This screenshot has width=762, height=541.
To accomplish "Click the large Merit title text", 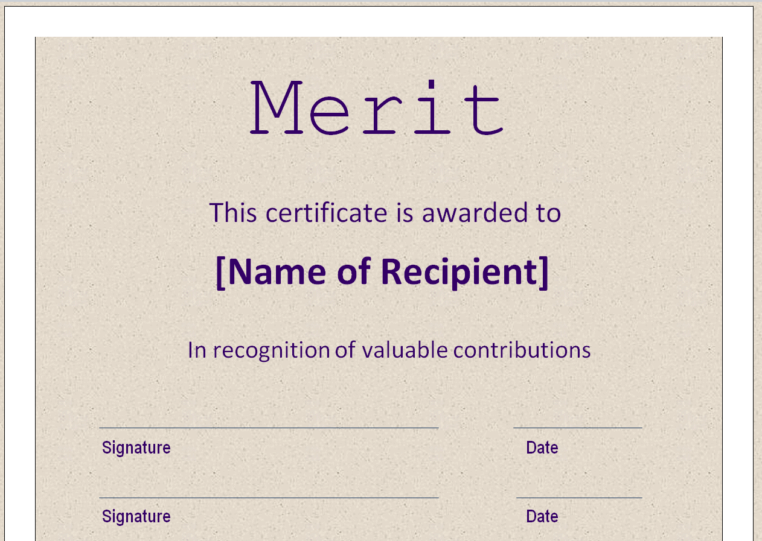I will click(x=379, y=107).
